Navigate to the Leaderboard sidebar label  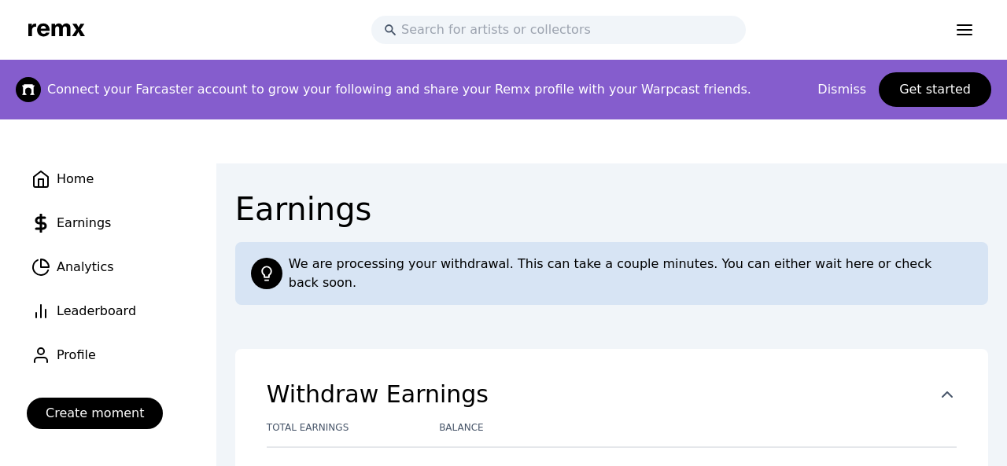point(96,311)
